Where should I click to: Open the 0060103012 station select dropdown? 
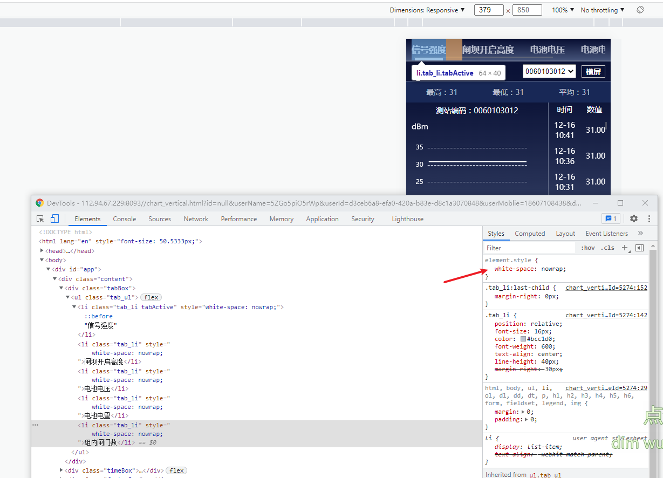pyautogui.click(x=549, y=71)
